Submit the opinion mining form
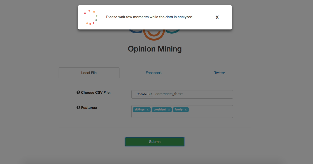 (155, 142)
